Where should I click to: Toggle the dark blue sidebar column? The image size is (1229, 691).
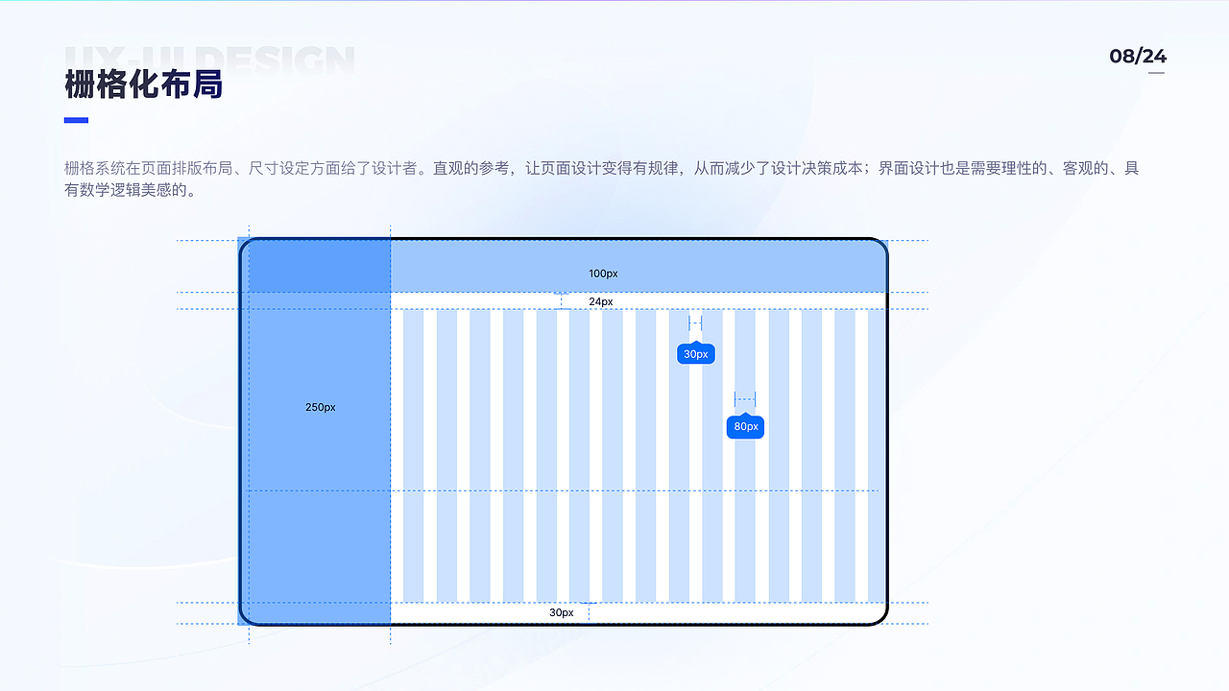(x=317, y=432)
